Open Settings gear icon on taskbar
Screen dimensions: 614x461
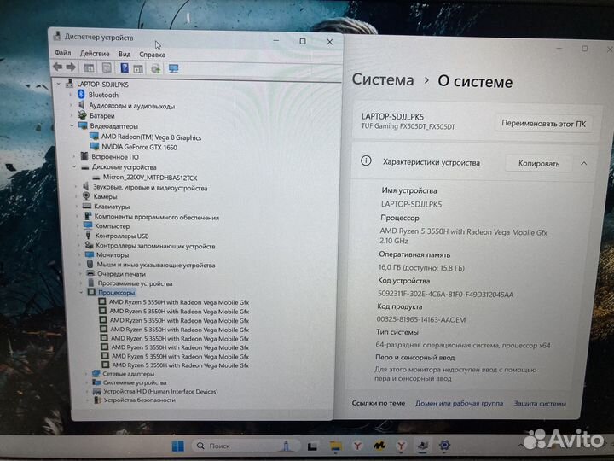(x=444, y=446)
